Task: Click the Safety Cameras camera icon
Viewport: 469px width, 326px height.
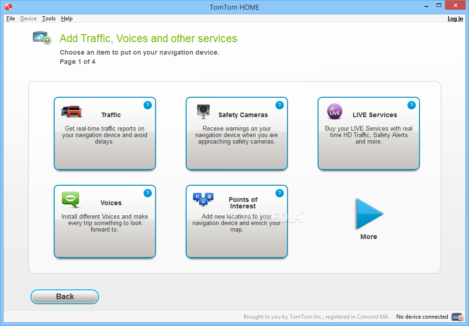Action: (203, 111)
